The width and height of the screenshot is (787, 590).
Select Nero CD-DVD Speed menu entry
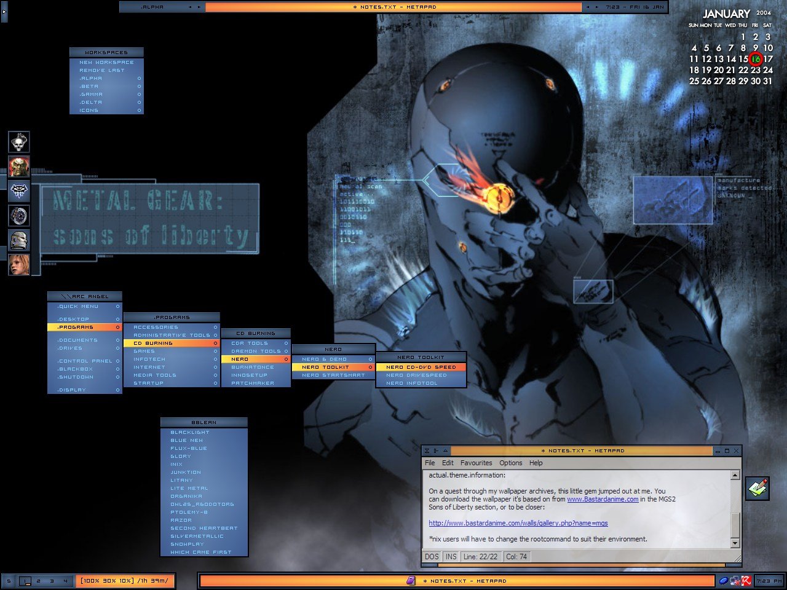(421, 367)
